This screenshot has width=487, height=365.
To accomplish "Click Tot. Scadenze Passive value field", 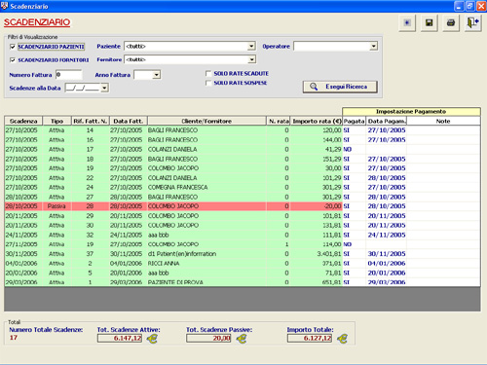I will pos(208,339).
